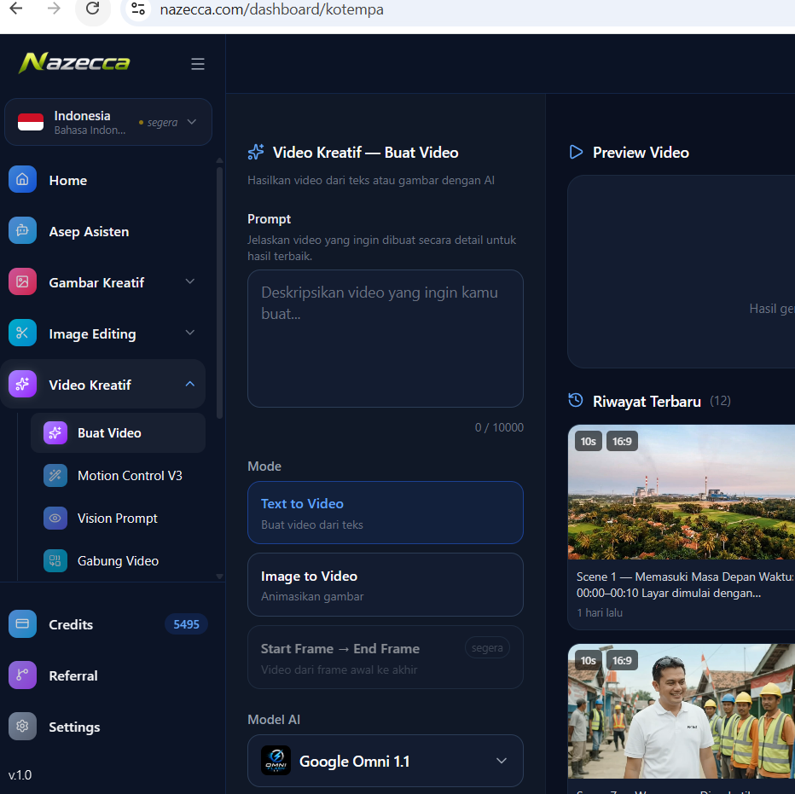The height and width of the screenshot is (794, 795).
Task: Click the Motion Control V3 wand icon
Action: pyautogui.click(x=55, y=476)
